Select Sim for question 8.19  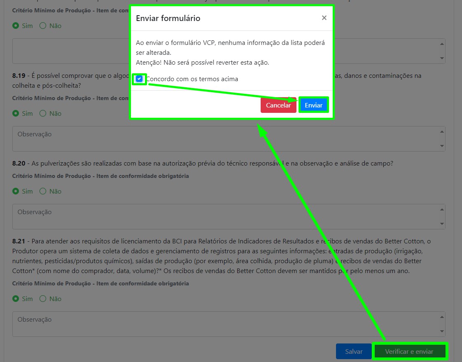tap(16, 113)
